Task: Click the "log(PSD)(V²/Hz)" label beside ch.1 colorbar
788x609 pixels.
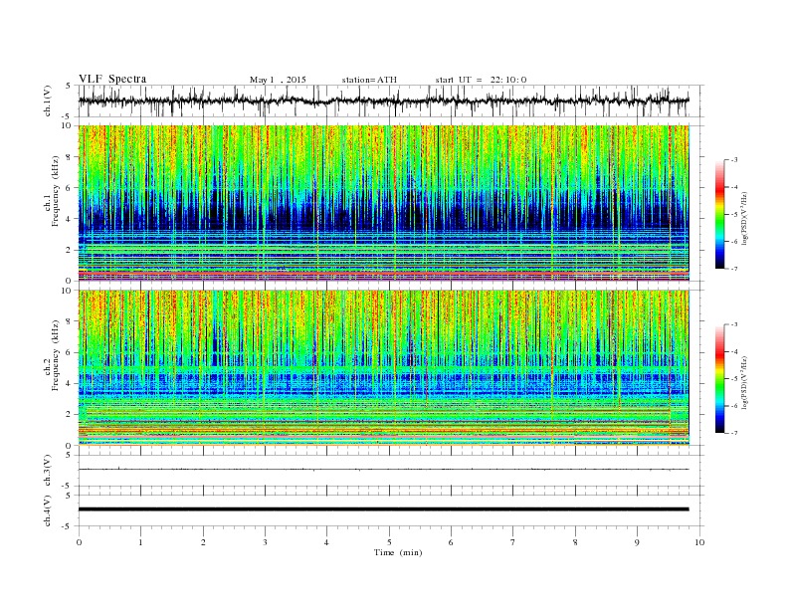Action: 744,219
